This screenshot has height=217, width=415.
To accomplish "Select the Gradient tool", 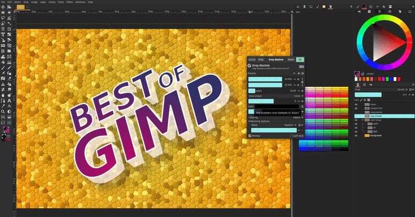I will (9, 62).
